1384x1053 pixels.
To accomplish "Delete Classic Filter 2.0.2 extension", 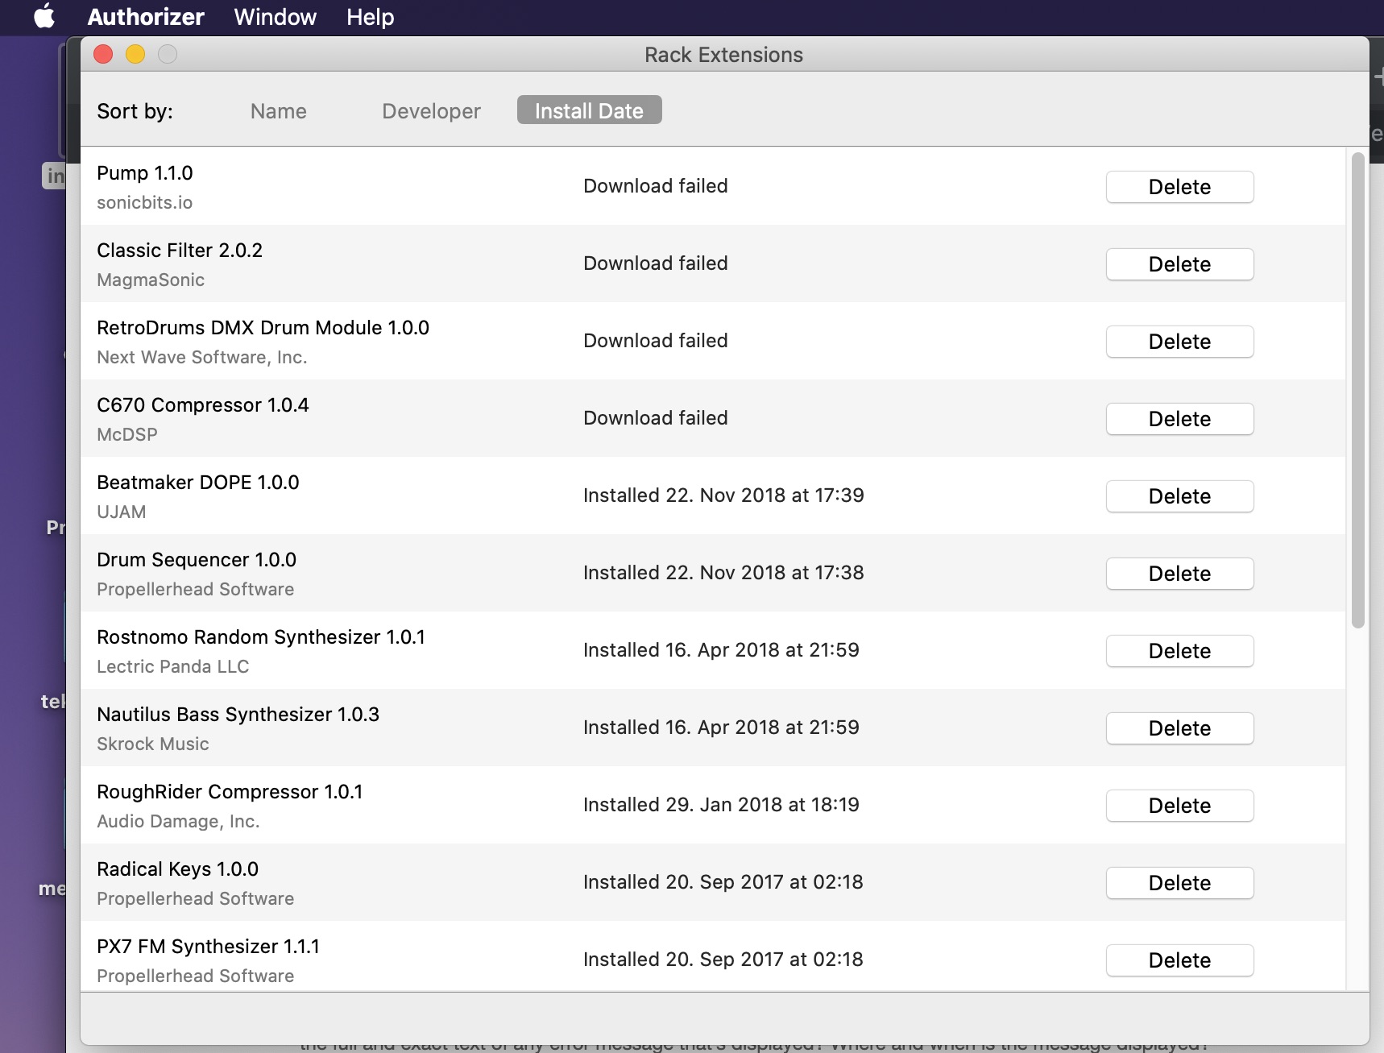I will pyautogui.click(x=1179, y=264).
